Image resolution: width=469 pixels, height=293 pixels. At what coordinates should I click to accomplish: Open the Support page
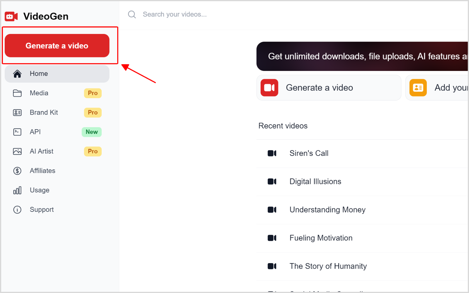point(57,209)
